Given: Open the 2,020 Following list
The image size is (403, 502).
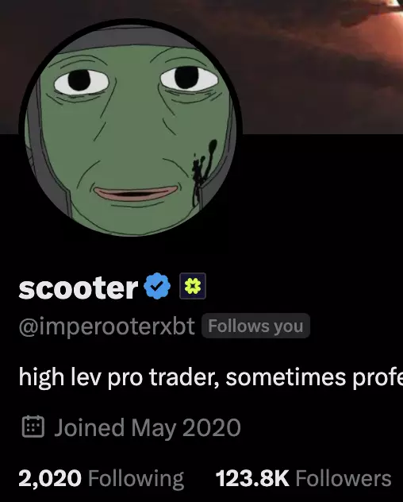Looking at the screenshot, I should click(101, 479).
